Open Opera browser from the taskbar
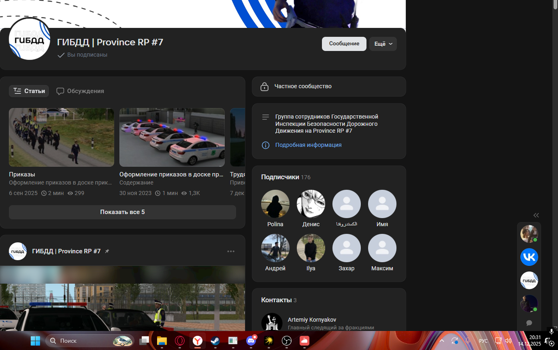Viewport: 558px width, 350px height. pos(180,341)
